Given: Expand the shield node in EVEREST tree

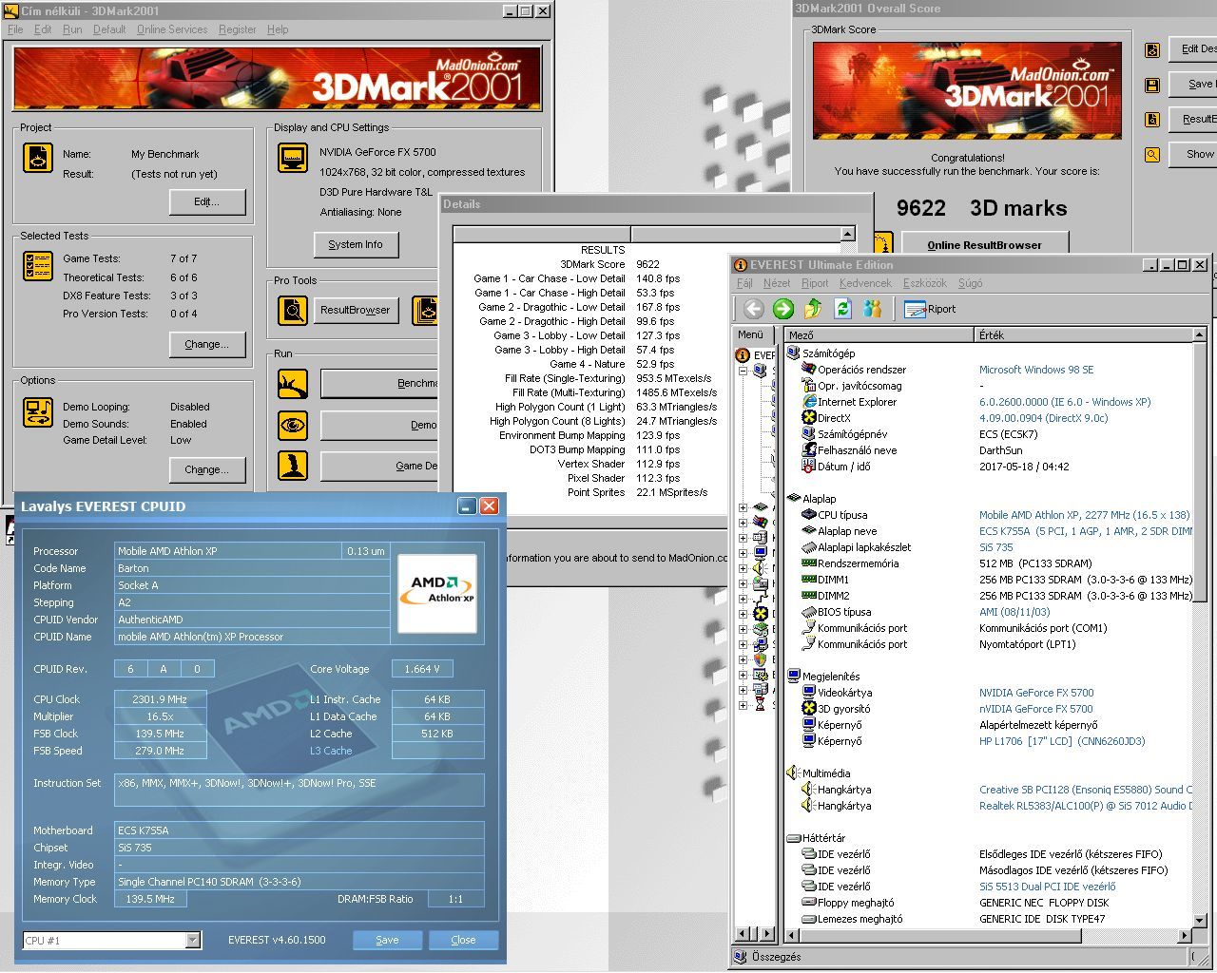Looking at the screenshot, I should [x=744, y=660].
